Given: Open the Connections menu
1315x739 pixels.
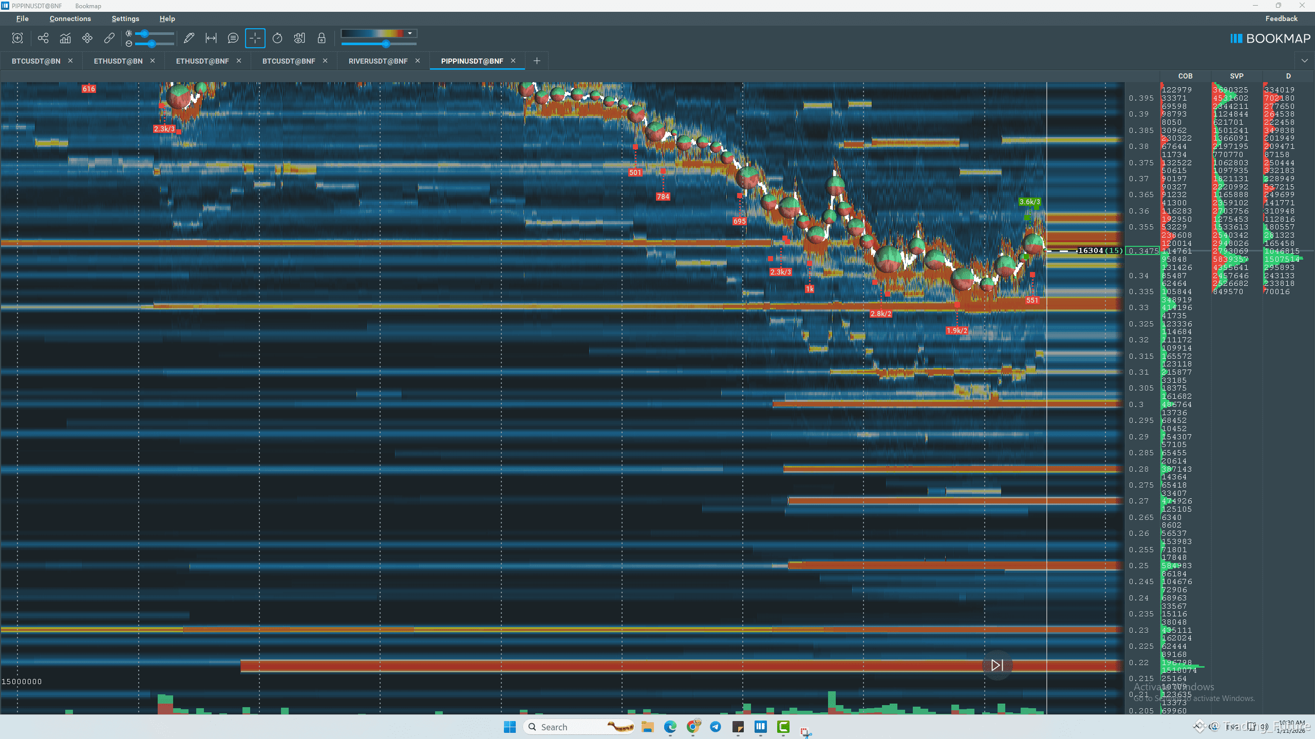Looking at the screenshot, I should coord(70,18).
